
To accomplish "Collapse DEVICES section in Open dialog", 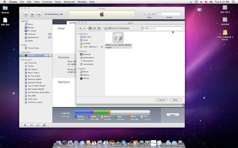I will [78, 34].
